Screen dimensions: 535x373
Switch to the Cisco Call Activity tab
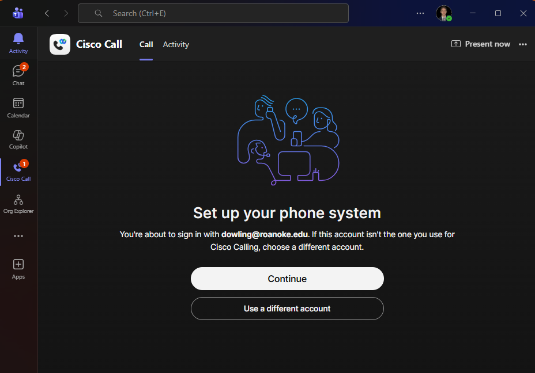(176, 45)
